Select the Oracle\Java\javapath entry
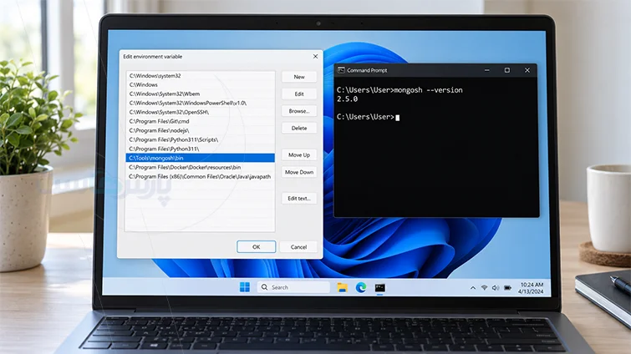Image resolution: width=631 pixels, height=354 pixels. pos(200,176)
